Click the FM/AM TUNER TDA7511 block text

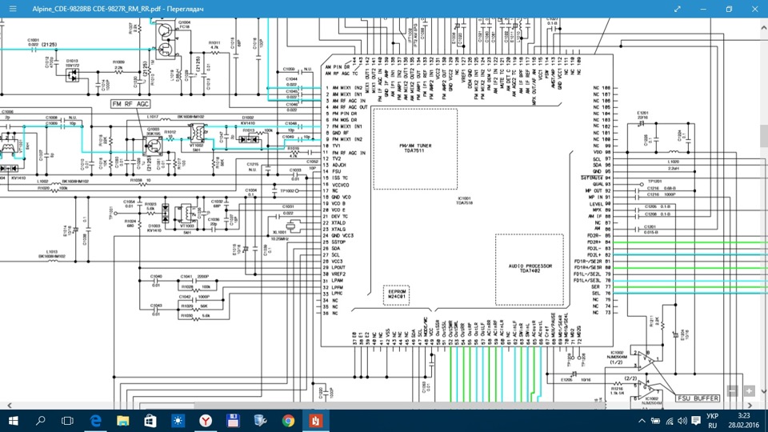(415, 148)
